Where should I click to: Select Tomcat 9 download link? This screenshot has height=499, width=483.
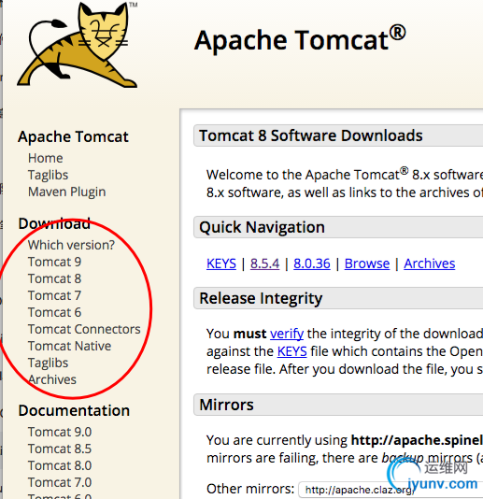click(x=55, y=262)
